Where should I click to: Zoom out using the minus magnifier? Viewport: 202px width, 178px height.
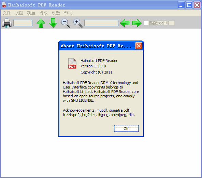click(66, 23)
